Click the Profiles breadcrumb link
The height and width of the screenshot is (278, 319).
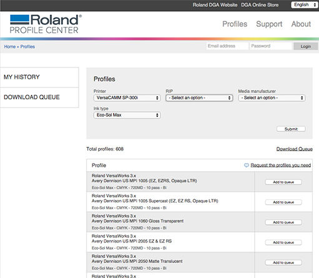click(27, 47)
